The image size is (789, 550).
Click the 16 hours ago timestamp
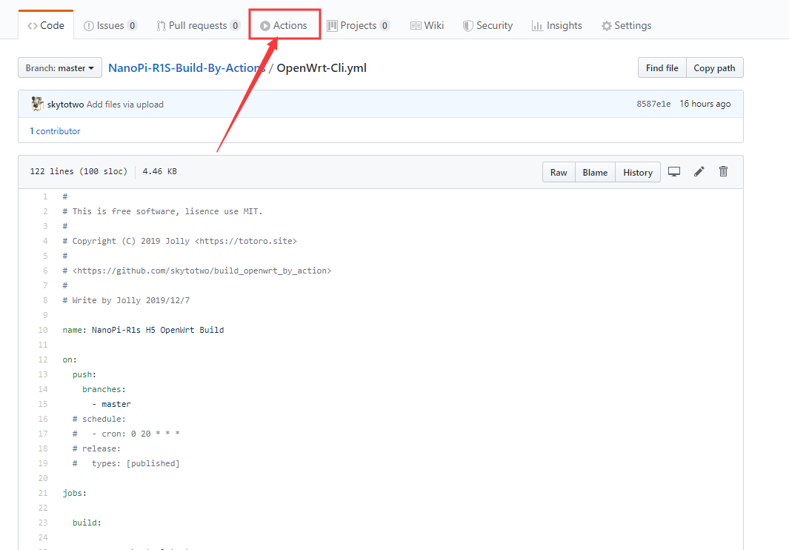[x=705, y=104]
